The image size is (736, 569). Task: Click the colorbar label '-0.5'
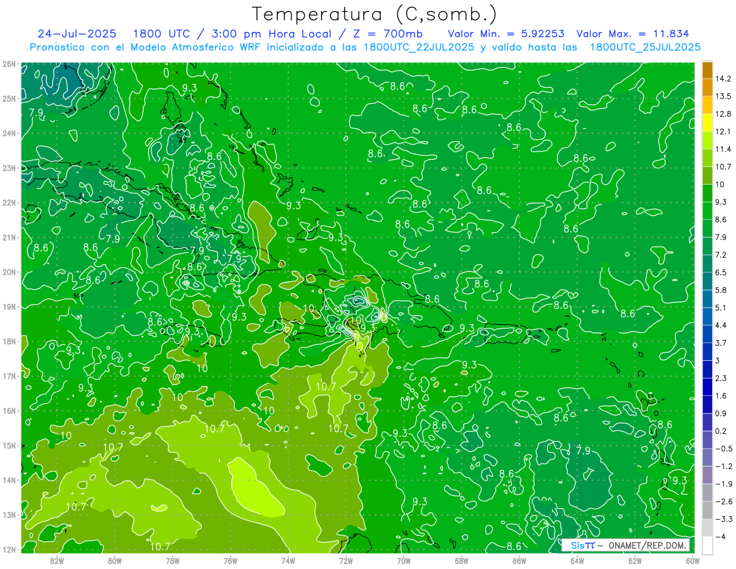tap(724, 449)
